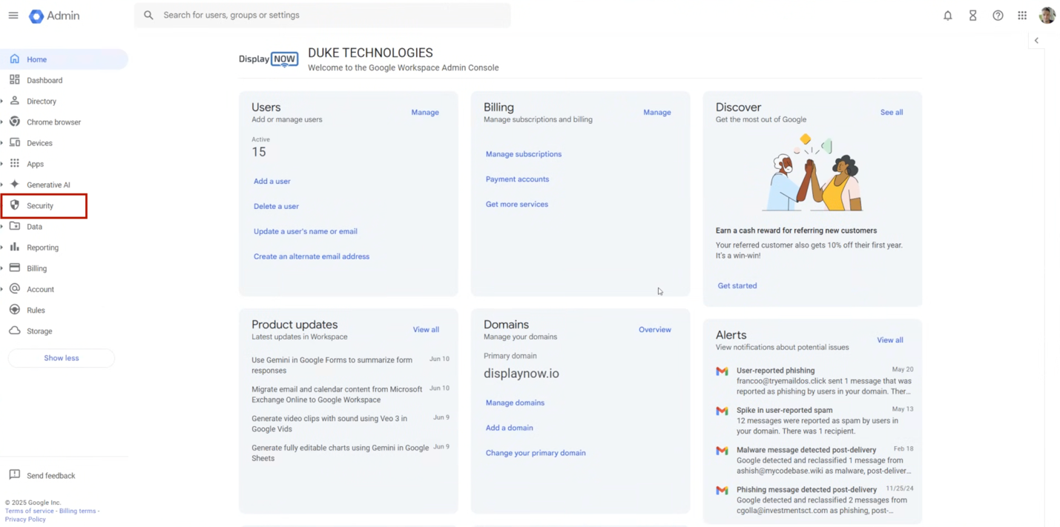This screenshot has height=527, width=1060.
Task: Expand the Data section arrow
Action: [x=2, y=227]
